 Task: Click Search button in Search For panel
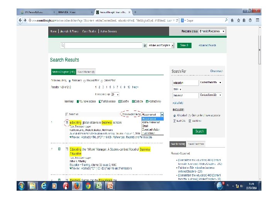click(200, 131)
